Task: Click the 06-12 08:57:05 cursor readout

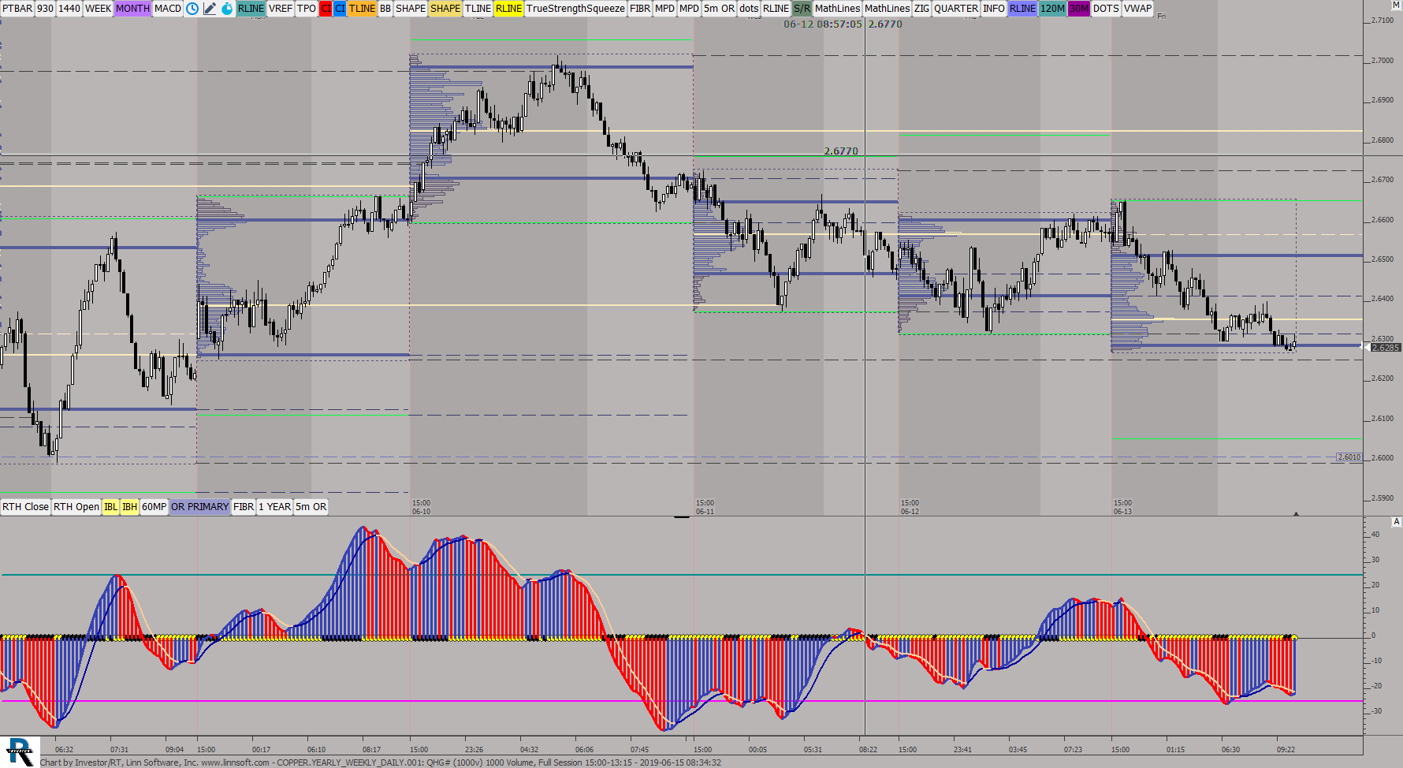Action: 823,24
